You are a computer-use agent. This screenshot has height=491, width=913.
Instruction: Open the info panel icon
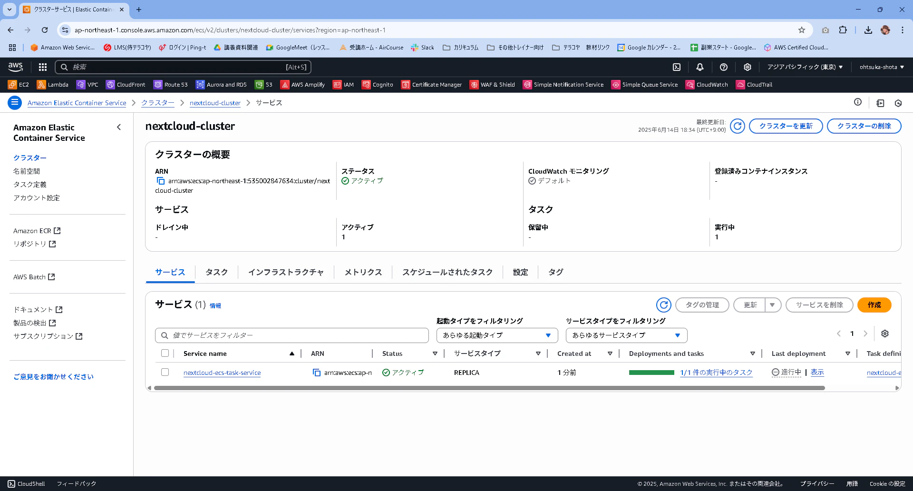[858, 102]
